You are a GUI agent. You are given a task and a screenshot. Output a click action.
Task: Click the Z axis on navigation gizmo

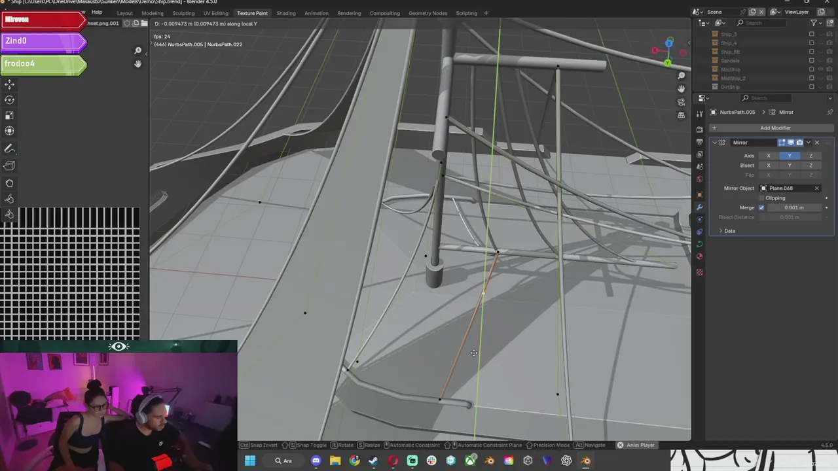click(x=668, y=43)
